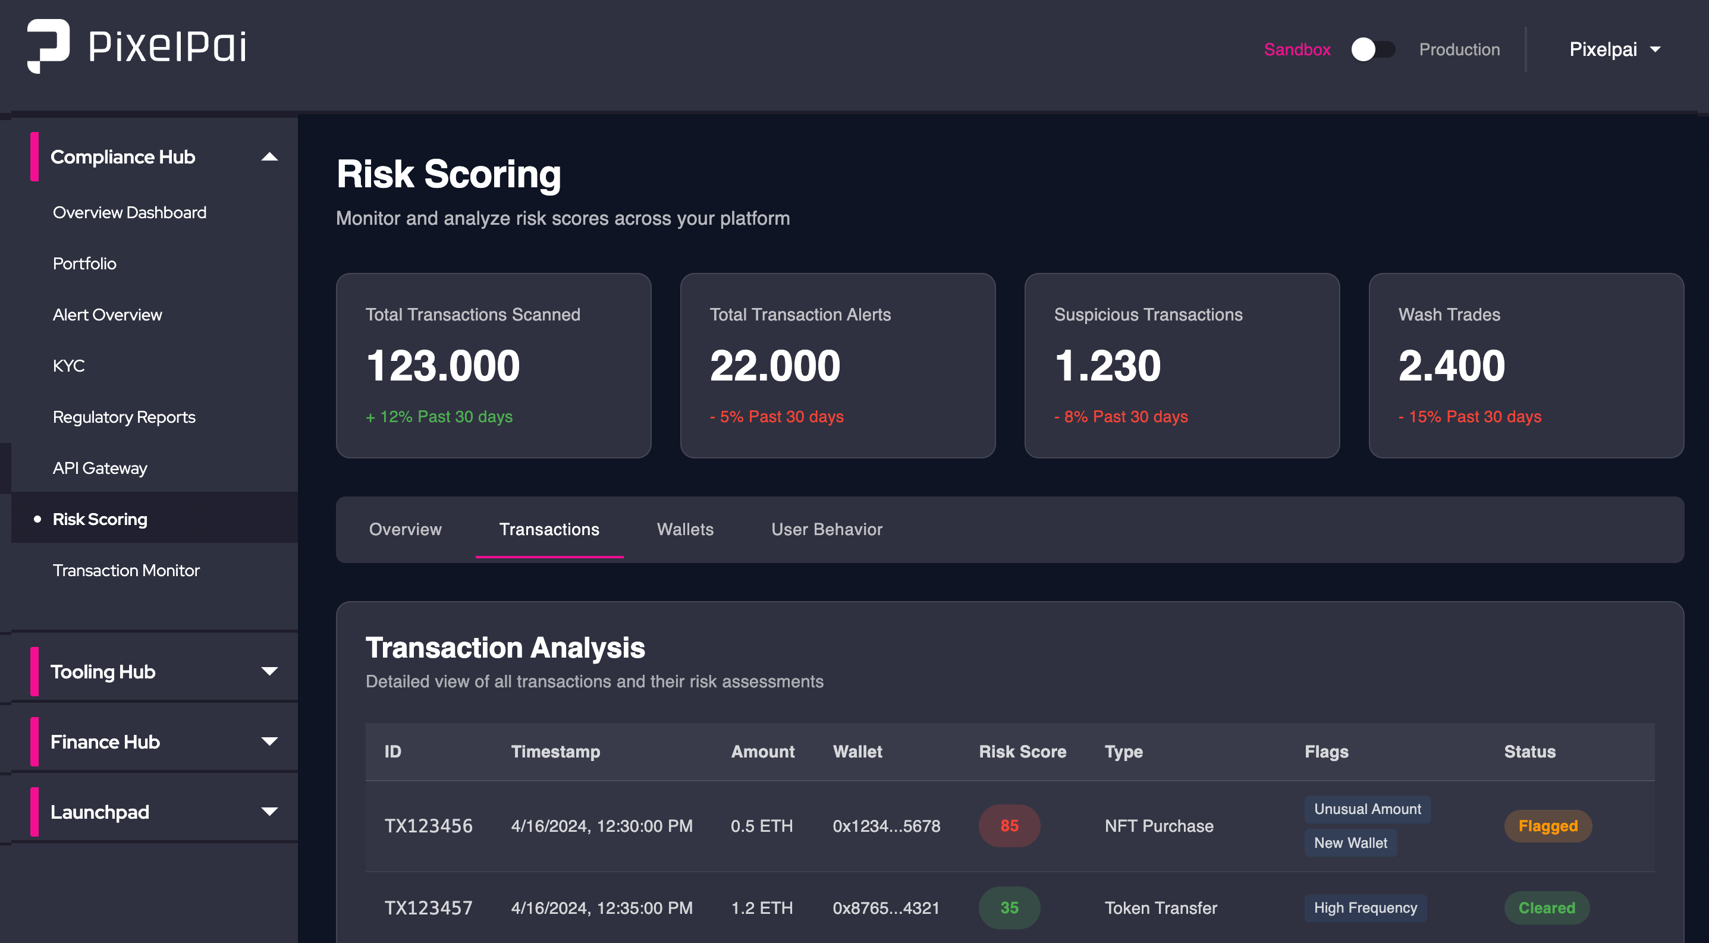Image resolution: width=1709 pixels, height=943 pixels.
Task: Select the Production environment label
Action: 1459,49
